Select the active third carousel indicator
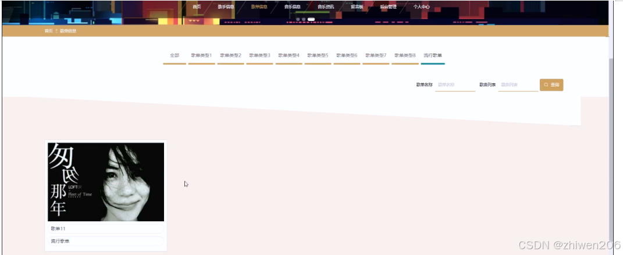623x255 pixels. click(x=311, y=19)
